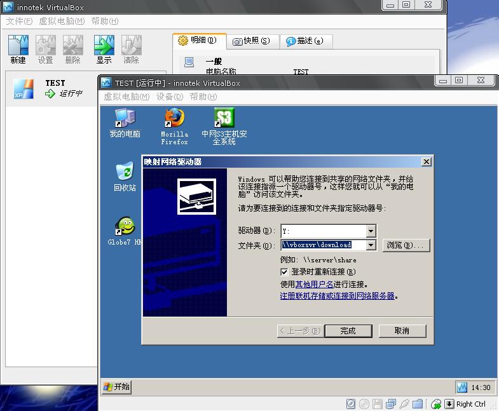Open 虚拟电脑(M) menu in TEST window

126,97
